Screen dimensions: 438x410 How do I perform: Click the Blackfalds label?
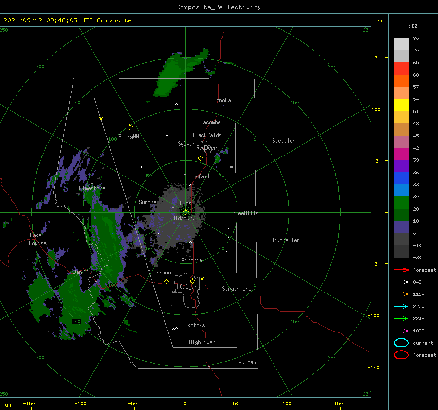click(207, 135)
